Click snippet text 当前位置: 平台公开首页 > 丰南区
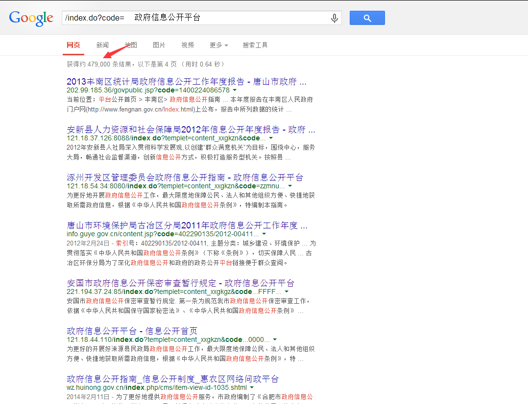The width and height of the screenshot is (528, 404). 117,100
